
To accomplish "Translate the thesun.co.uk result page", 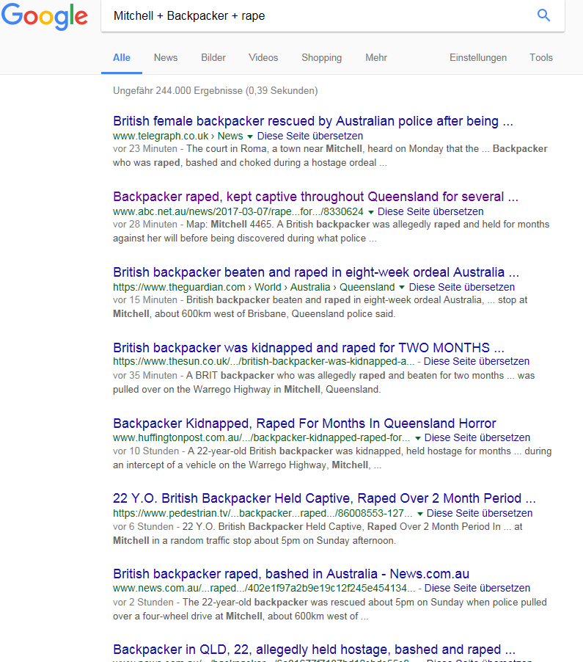I will (477, 362).
